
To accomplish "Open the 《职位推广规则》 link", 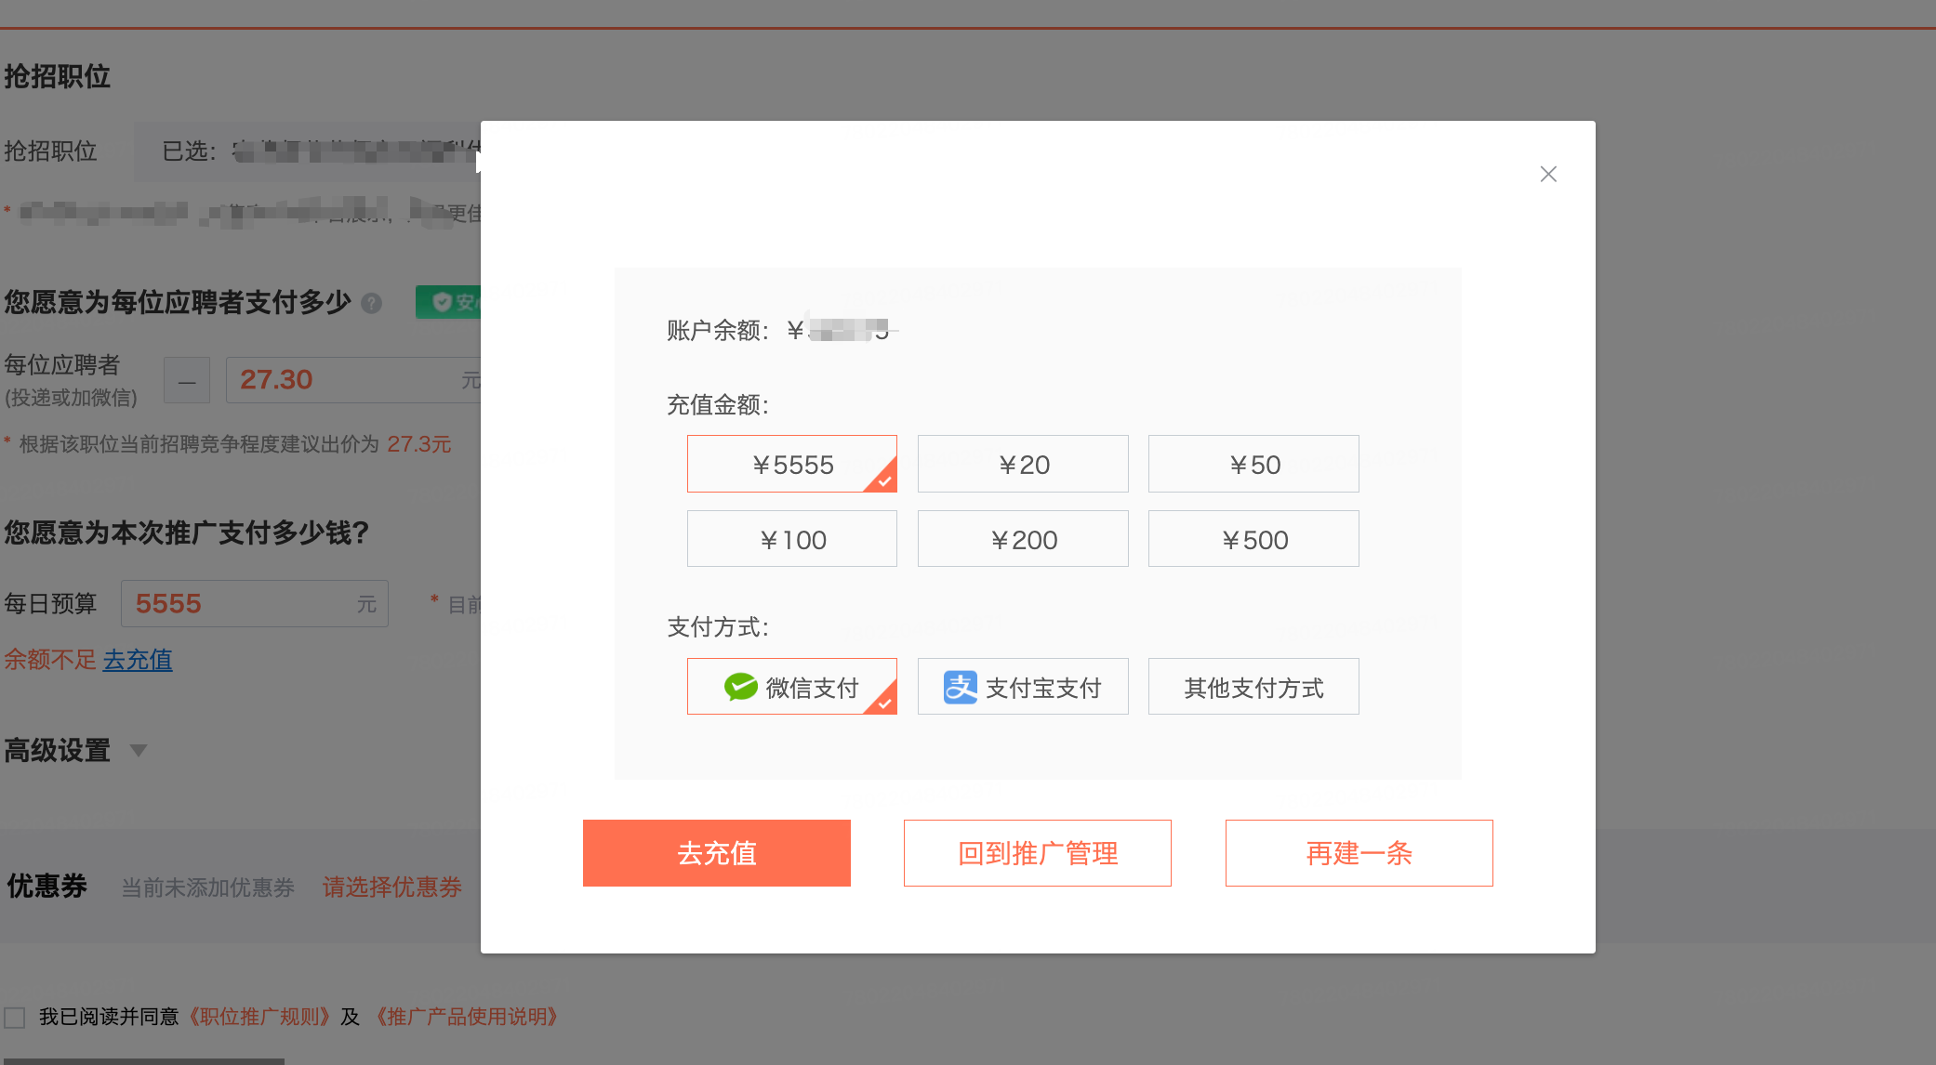I will coord(259,1017).
